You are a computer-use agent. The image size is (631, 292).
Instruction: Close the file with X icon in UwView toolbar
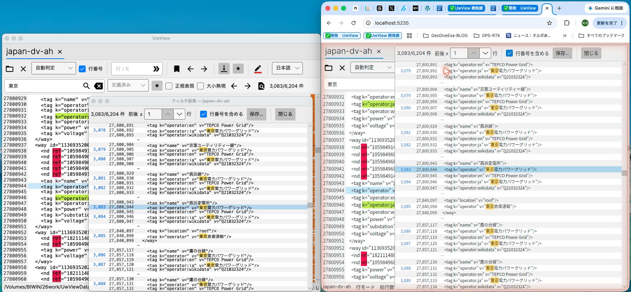[23, 69]
